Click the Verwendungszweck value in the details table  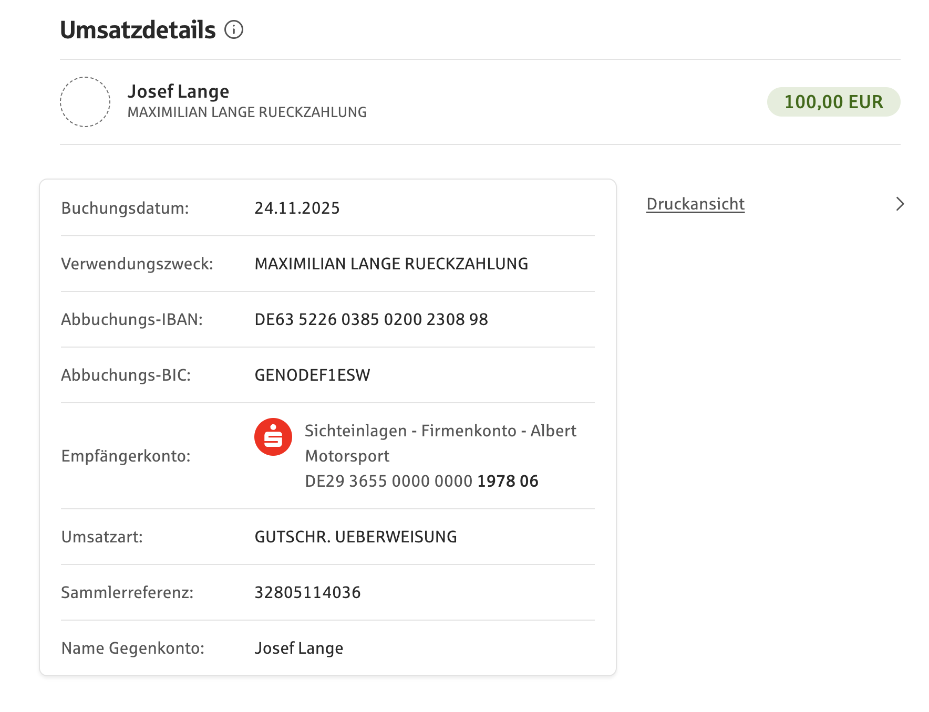391,264
